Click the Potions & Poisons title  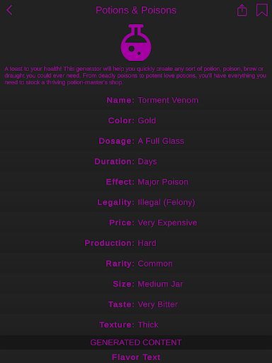tap(136, 10)
